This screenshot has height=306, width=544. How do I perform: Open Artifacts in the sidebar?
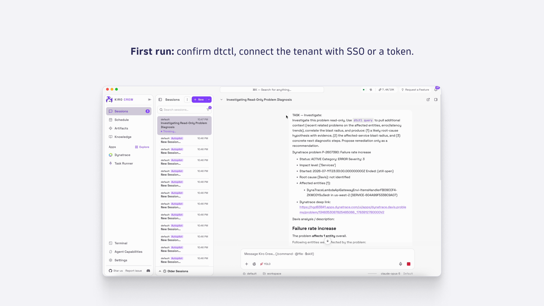tap(129, 128)
